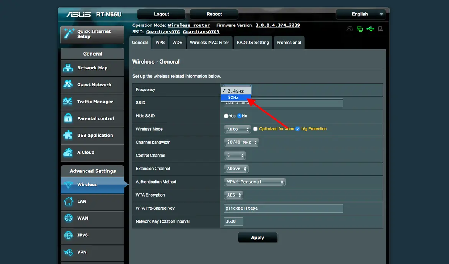Open the WAN globe icon
Viewport: 449px width, 264px height.
68,218
